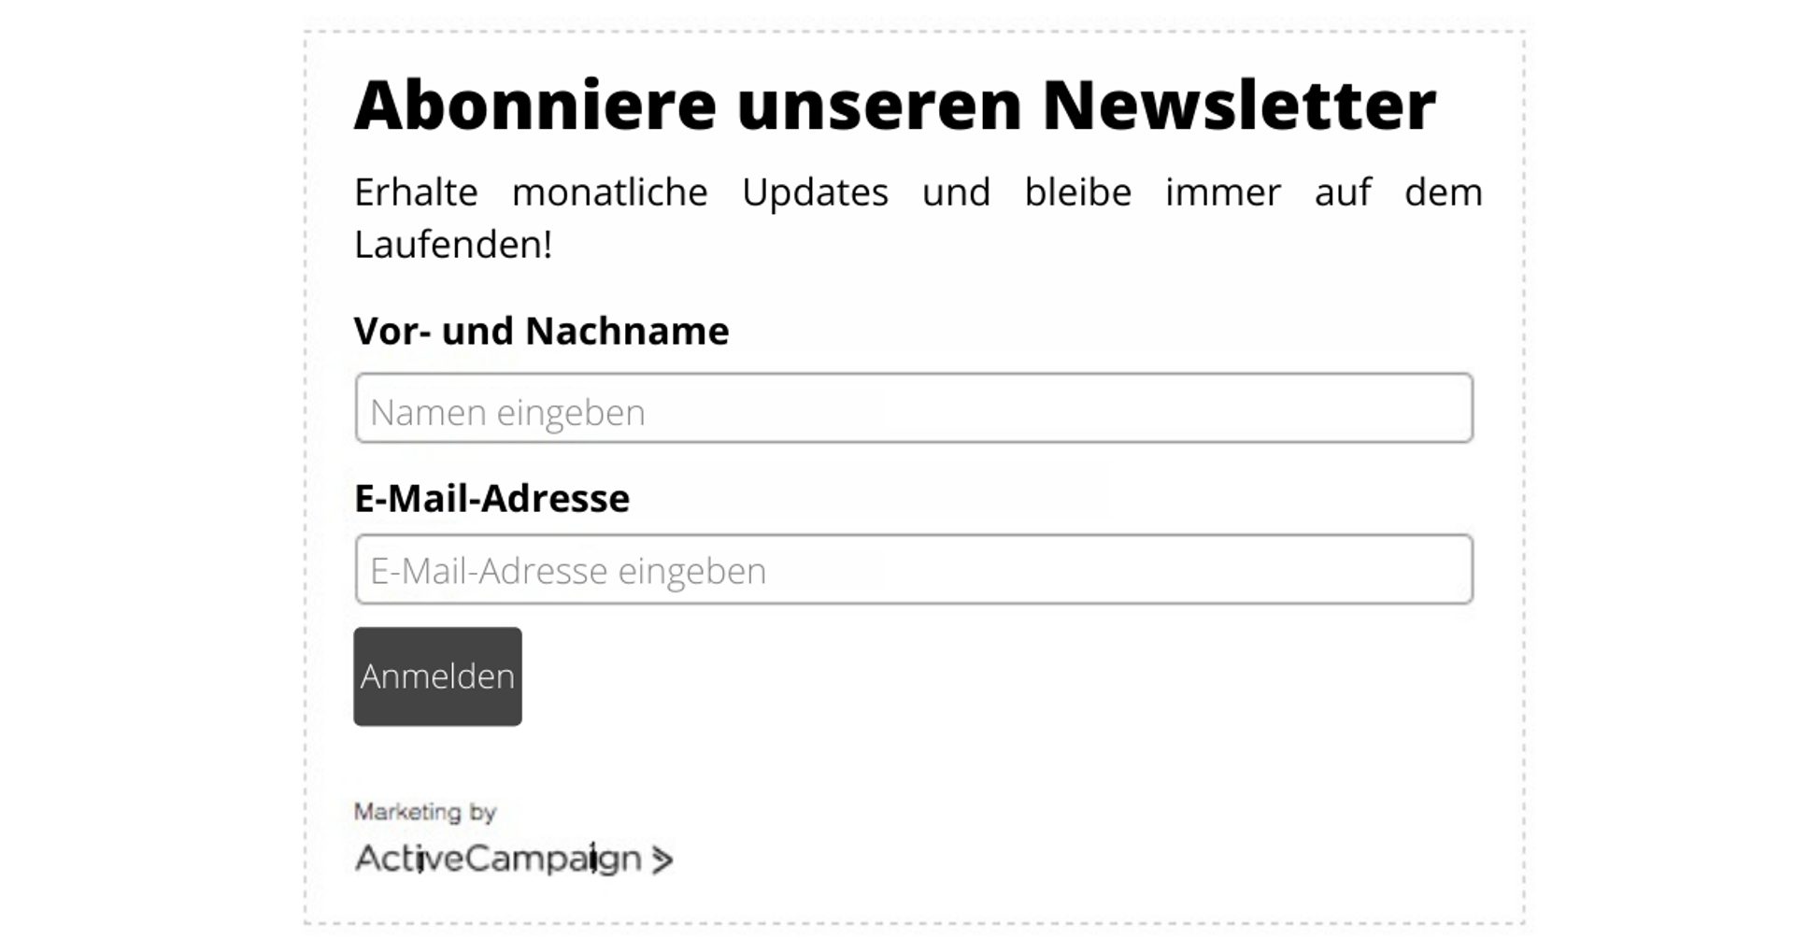Focus the "E-Mail-Adresse eingeben" input field
1794x939 pixels.
(914, 570)
